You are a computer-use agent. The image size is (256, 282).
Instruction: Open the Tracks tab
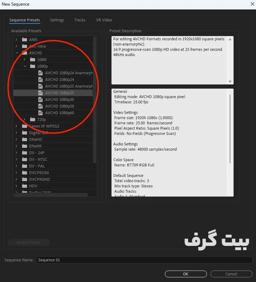coord(80,20)
